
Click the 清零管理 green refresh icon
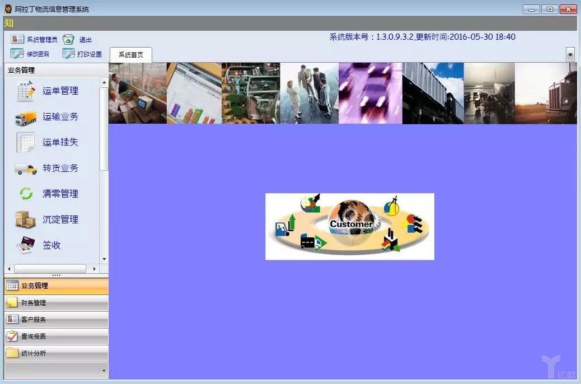coord(26,194)
